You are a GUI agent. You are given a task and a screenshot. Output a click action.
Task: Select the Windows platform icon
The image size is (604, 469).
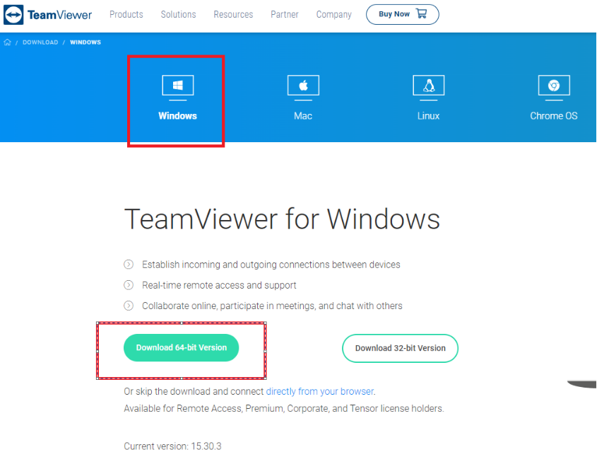click(177, 84)
